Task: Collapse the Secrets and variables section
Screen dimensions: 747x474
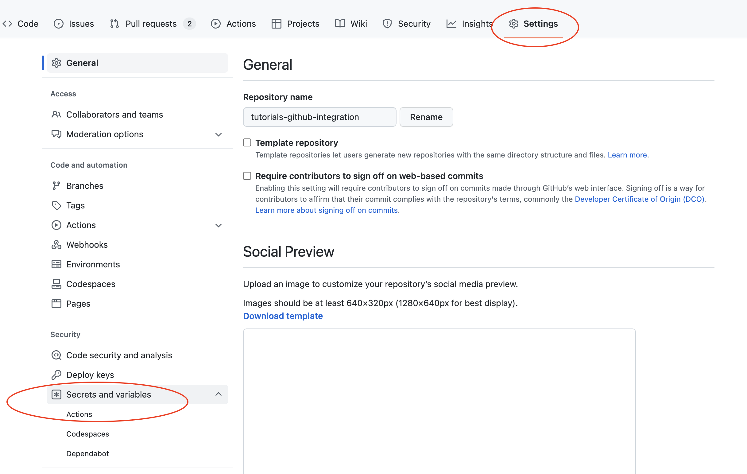Action: point(219,394)
